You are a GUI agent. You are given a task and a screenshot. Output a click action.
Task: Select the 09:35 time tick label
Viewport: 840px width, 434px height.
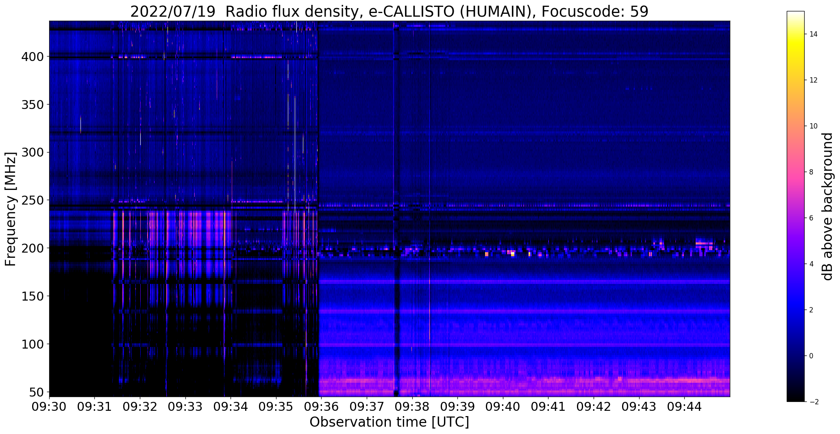click(276, 407)
